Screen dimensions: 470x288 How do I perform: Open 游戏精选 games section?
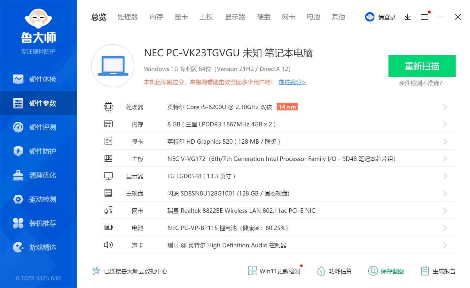tap(38, 247)
